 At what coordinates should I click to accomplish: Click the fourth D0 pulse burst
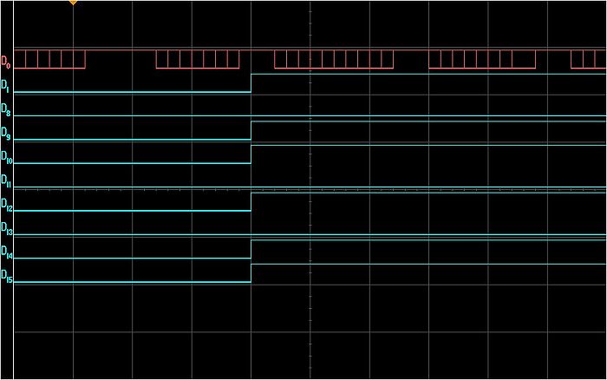[482, 59]
